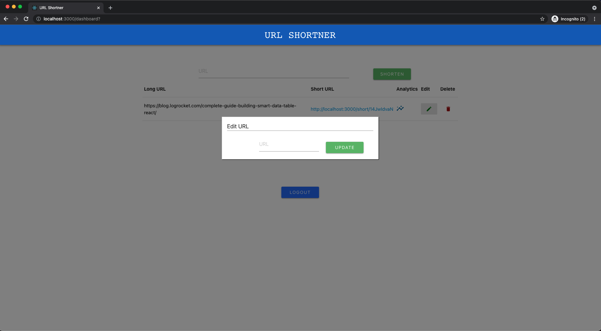
Task: Click the forward navigation arrow
Action: coord(16,19)
